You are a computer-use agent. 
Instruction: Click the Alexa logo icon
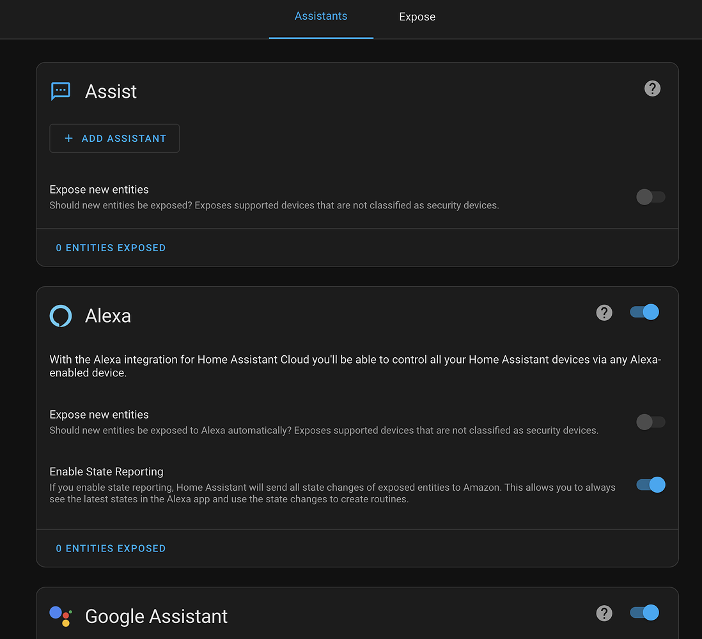pyautogui.click(x=60, y=315)
